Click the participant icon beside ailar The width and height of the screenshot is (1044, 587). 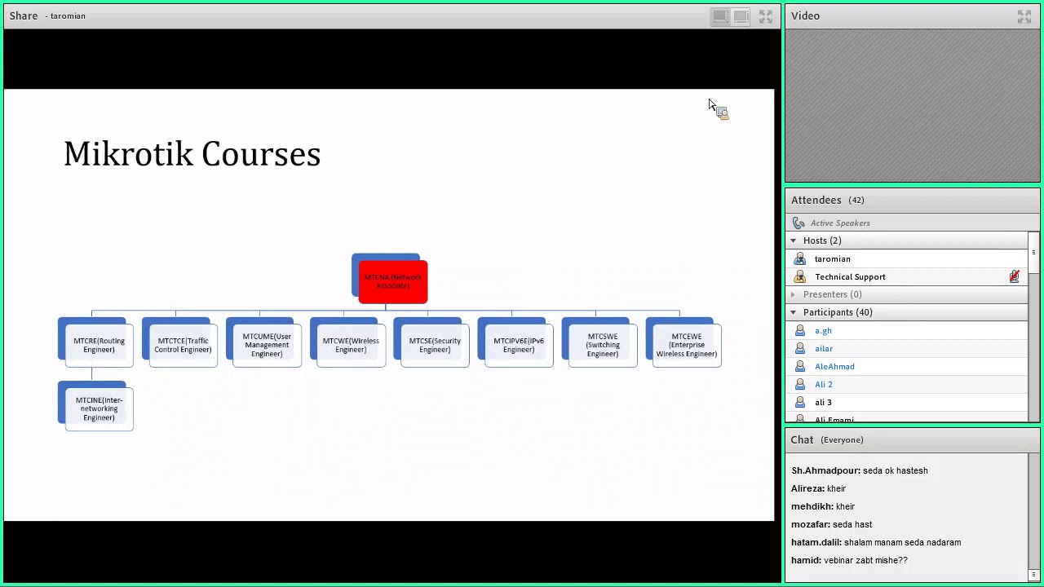click(x=799, y=348)
